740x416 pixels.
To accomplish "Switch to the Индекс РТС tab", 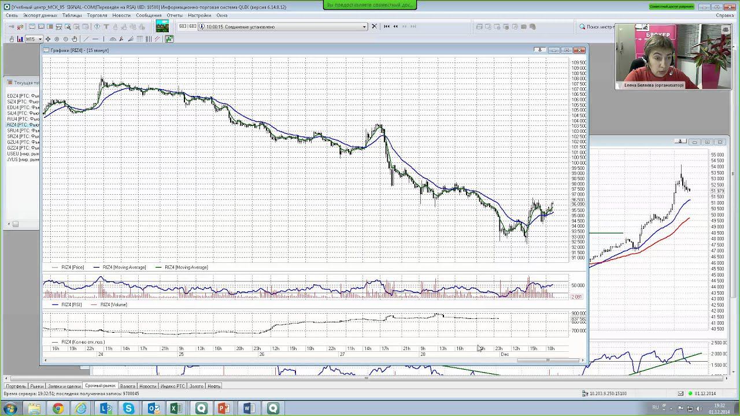I will 172,386.
